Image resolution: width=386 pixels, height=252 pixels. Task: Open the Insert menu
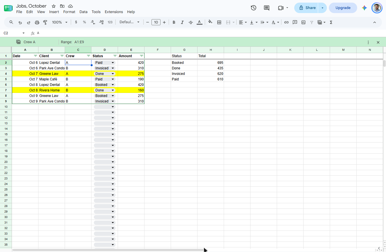[x=54, y=12]
